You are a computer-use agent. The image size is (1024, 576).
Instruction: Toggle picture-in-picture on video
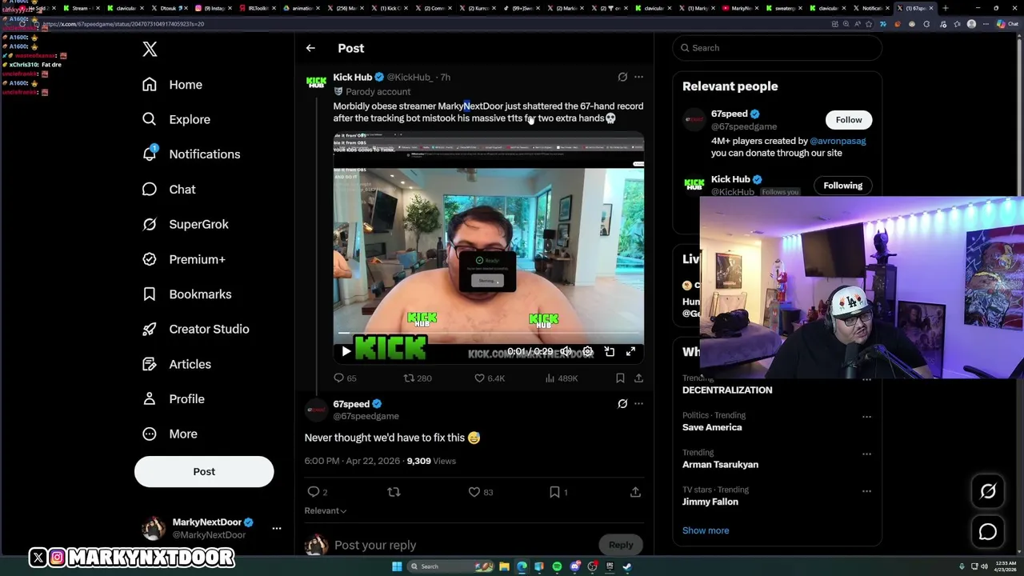tap(609, 351)
